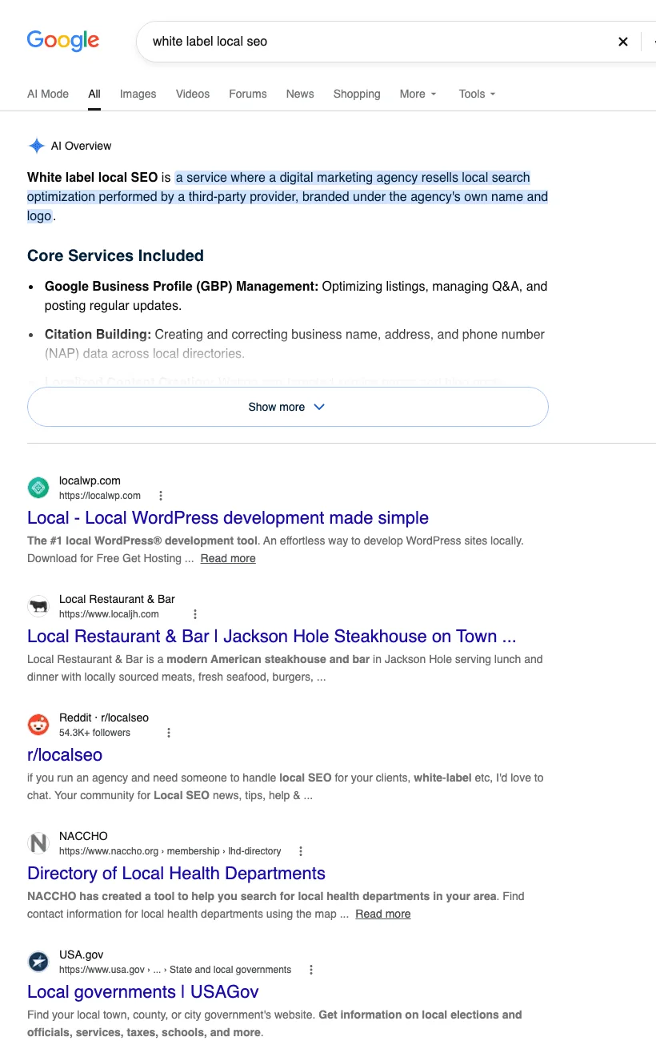Click the naccho.org membership lhd-directory breadcrumb
Image resolution: width=656 pixels, height=1041 pixels.
170,851
